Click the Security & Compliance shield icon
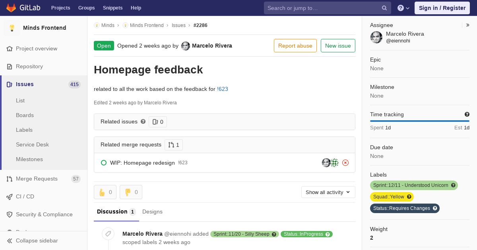Screen dimensions: 477x250 [10, 214]
